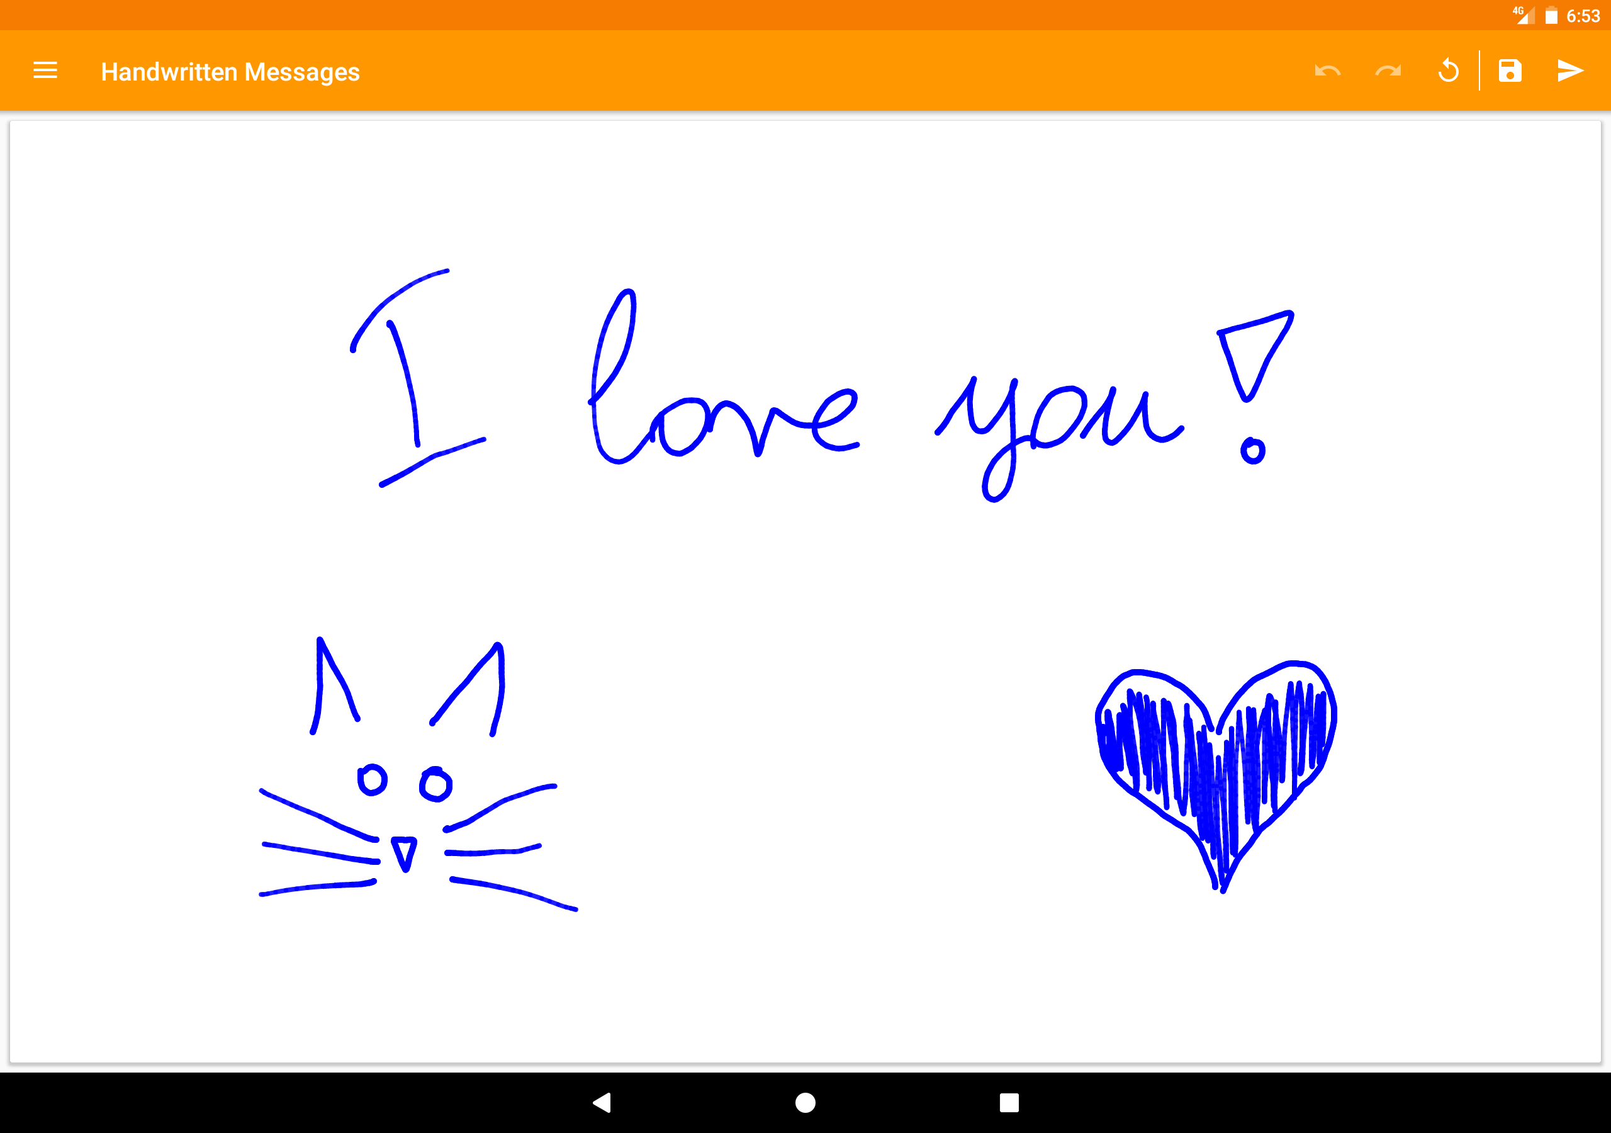Image resolution: width=1611 pixels, height=1133 pixels.
Task: Tap the 4G signal indicator
Action: coord(1524,14)
